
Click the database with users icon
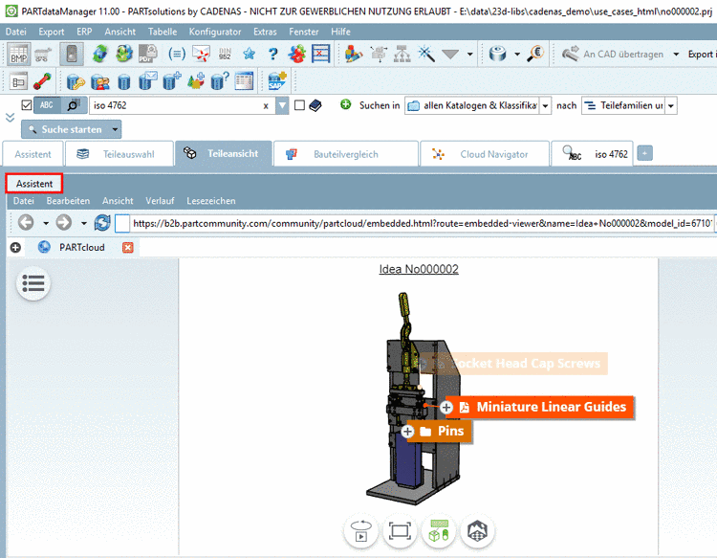(x=100, y=82)
